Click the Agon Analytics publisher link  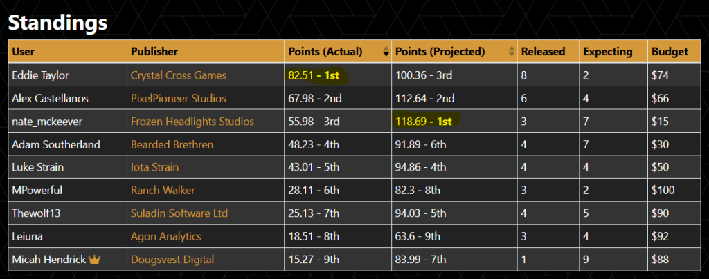click(165, 237)
